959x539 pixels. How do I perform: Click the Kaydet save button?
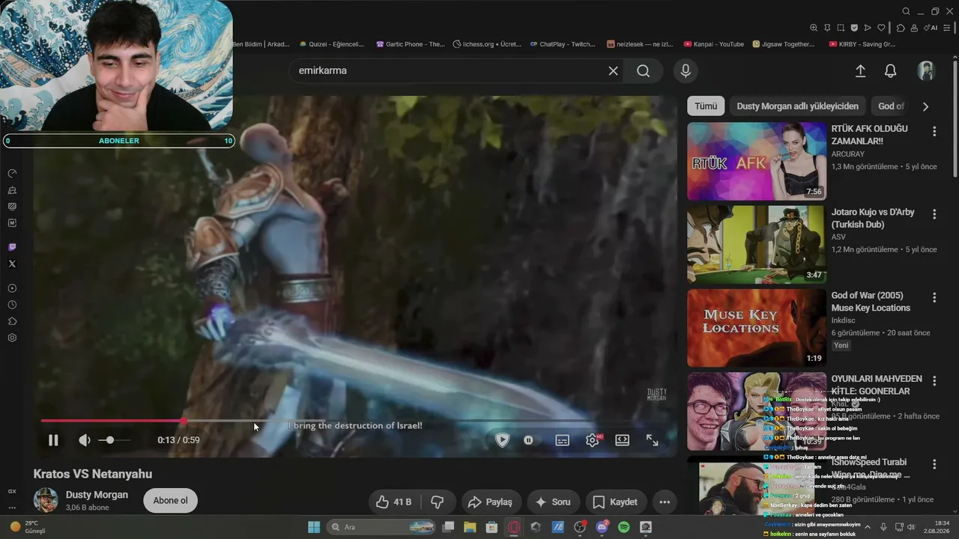click(x=616, y=502)
